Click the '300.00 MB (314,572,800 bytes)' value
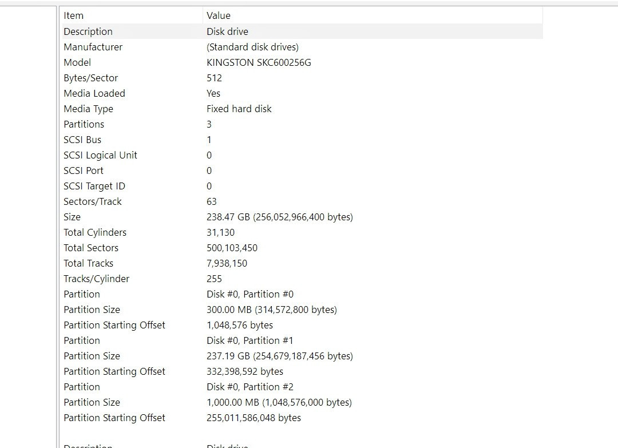 tap(272, 310)
